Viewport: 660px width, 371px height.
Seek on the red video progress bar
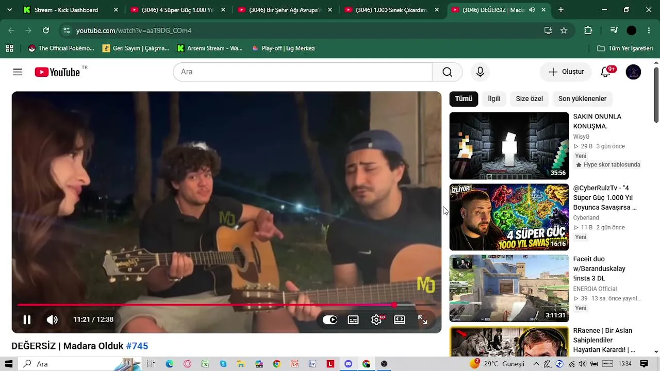[226, 305]
